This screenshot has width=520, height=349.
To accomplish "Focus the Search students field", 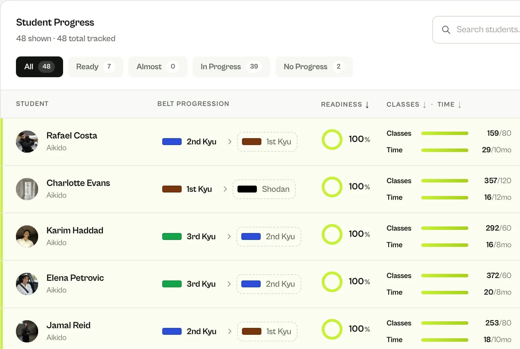I will (476, 30).
